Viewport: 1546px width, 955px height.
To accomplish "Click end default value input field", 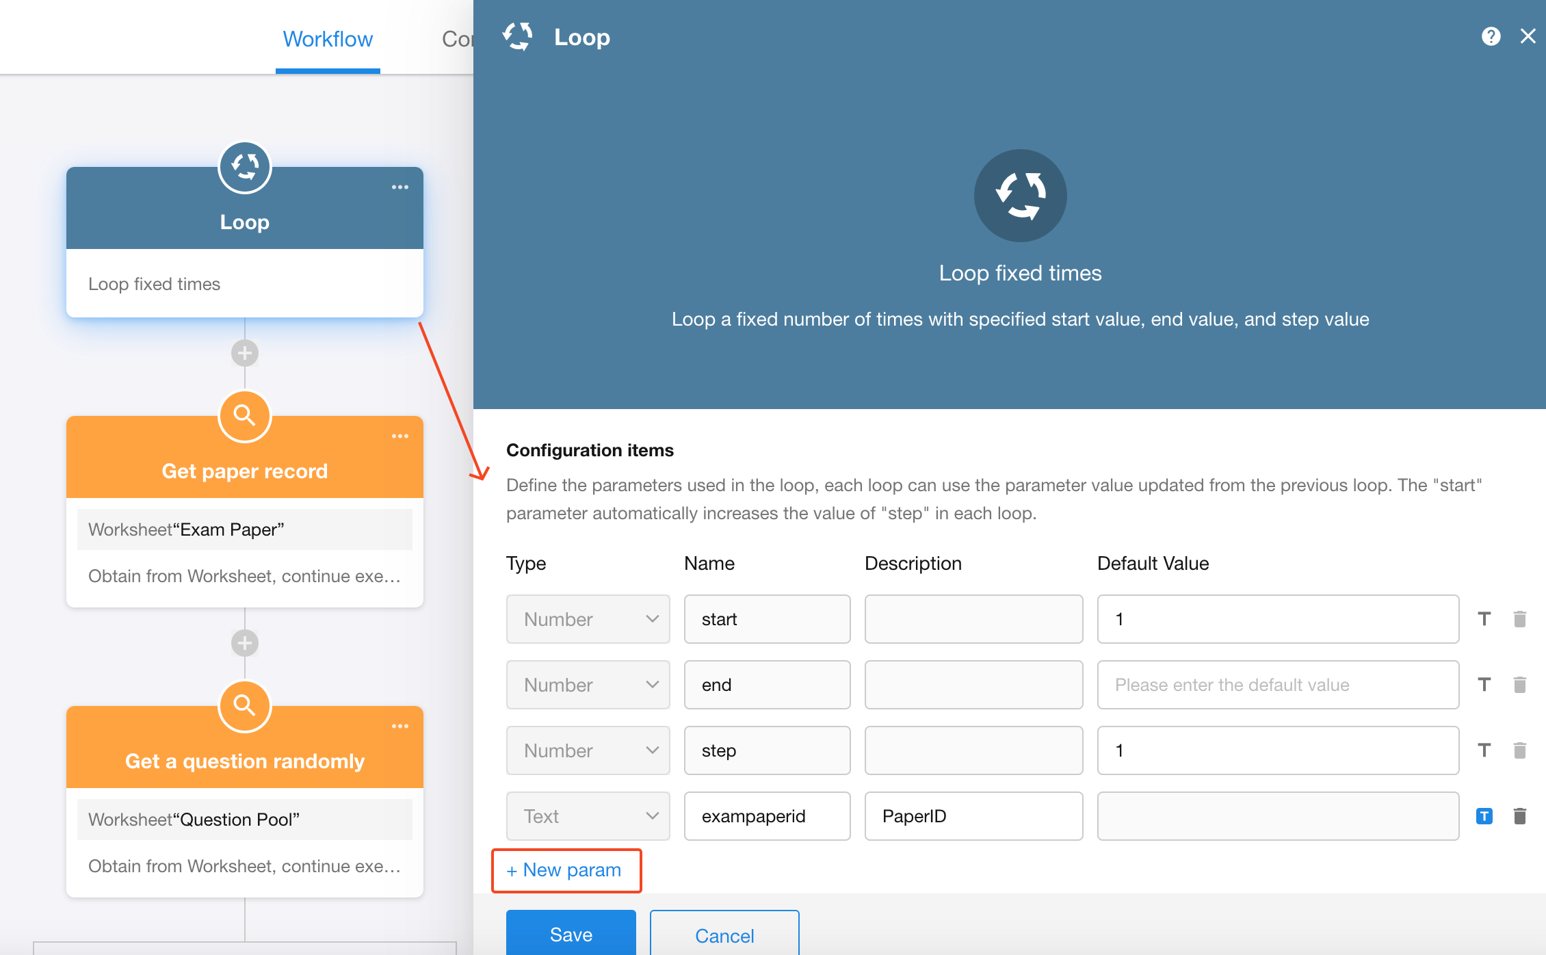I will point(1277,685).
